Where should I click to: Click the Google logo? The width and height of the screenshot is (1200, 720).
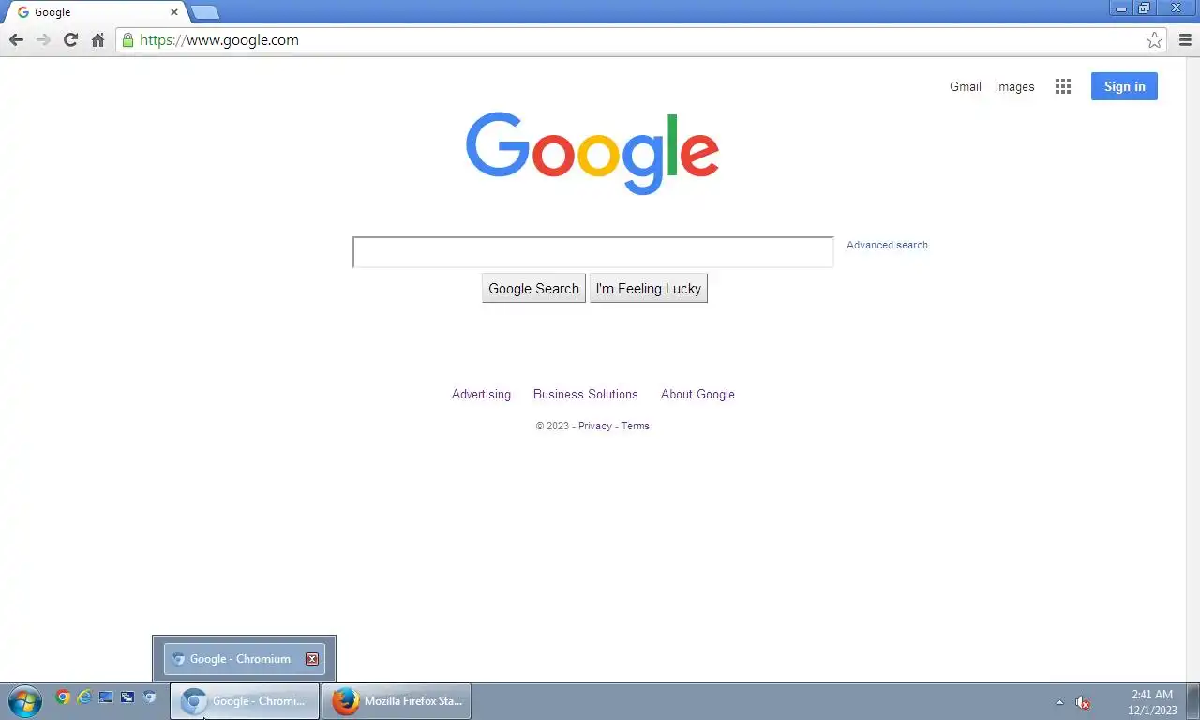pos(592,153)
